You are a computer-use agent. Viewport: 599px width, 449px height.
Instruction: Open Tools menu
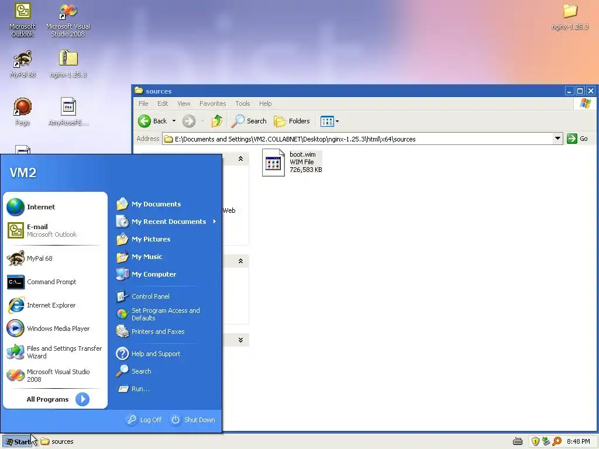(x=243, y=103)
